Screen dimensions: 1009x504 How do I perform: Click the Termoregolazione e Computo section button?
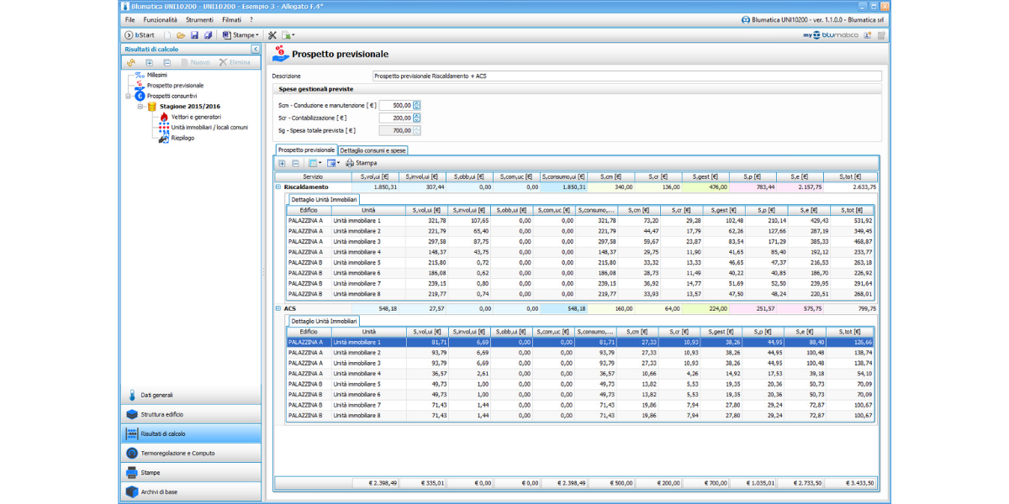tap(177, 454)
